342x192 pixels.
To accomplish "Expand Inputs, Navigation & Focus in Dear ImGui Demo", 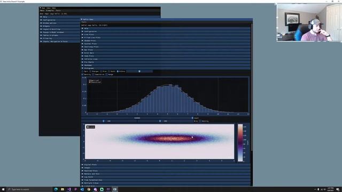I will click(60, 42).
